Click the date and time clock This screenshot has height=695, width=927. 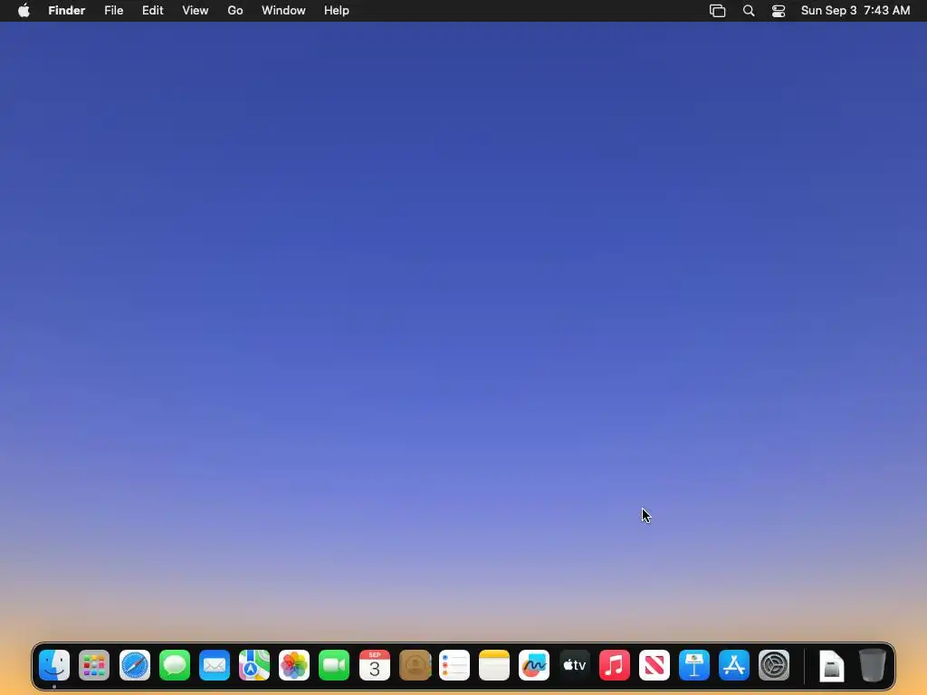coord(855,10)
